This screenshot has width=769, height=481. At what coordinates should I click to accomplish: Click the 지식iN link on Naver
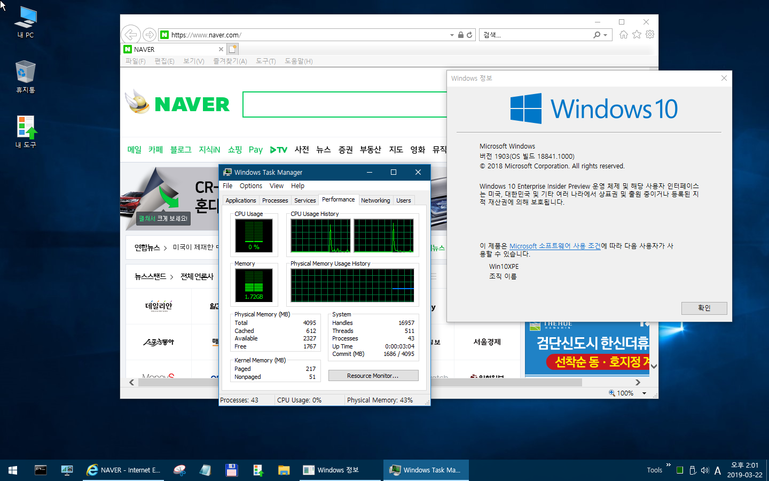tap(209, 150)
